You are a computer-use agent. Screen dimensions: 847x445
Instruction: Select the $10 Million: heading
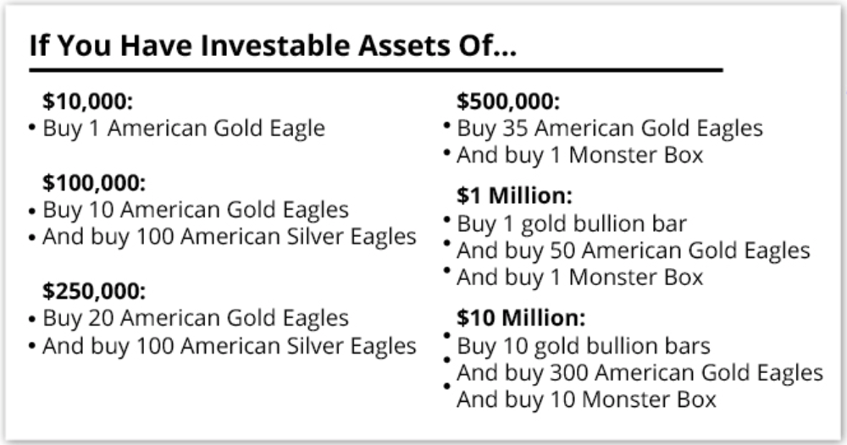coord(521,318)
